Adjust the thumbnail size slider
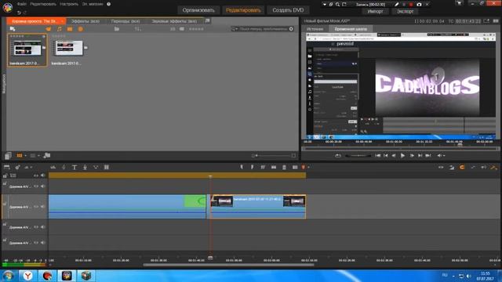This screenshot has width=502, height=282. click(274, 156)
